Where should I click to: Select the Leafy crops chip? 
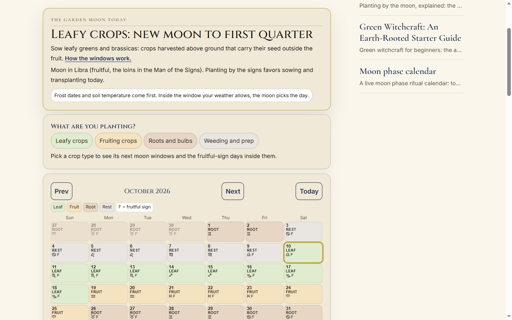[x=72, y=141]
